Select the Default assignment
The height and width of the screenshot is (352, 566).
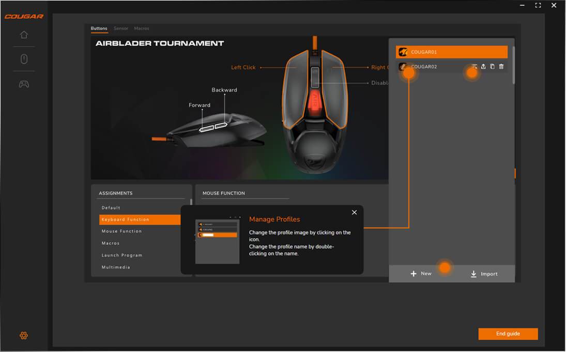pyautogui.click(x=111, y=208)
